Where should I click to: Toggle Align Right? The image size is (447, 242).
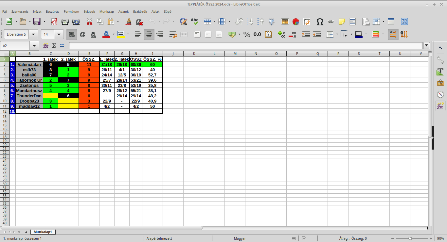pos(160,34)
